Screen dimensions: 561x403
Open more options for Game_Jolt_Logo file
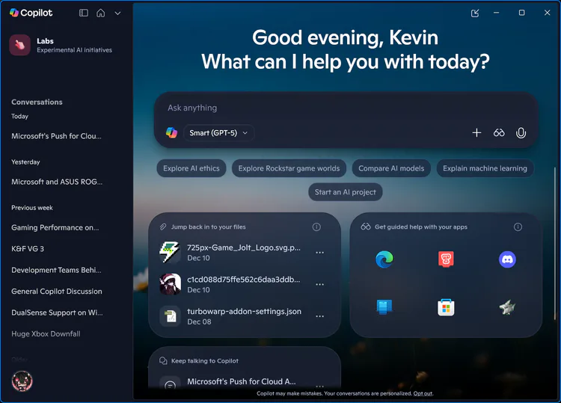coord(319,253)
